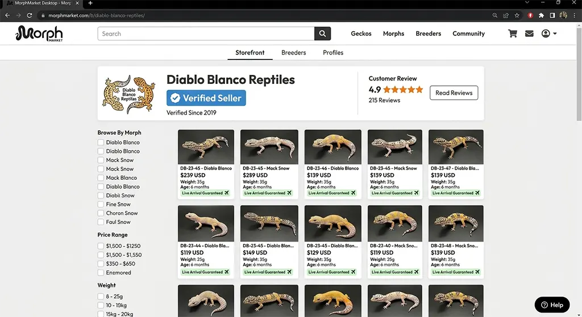Open the browser extensions puzzle icon
Image resolution: width=582 pixels, height=317 pixels.
click(541, 15)
